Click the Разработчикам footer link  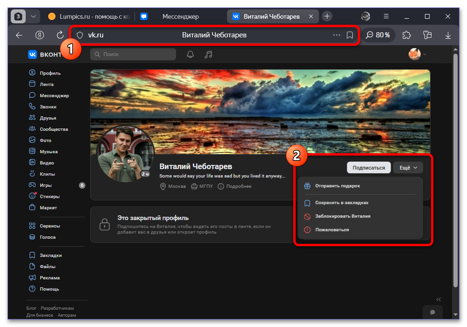57,308
